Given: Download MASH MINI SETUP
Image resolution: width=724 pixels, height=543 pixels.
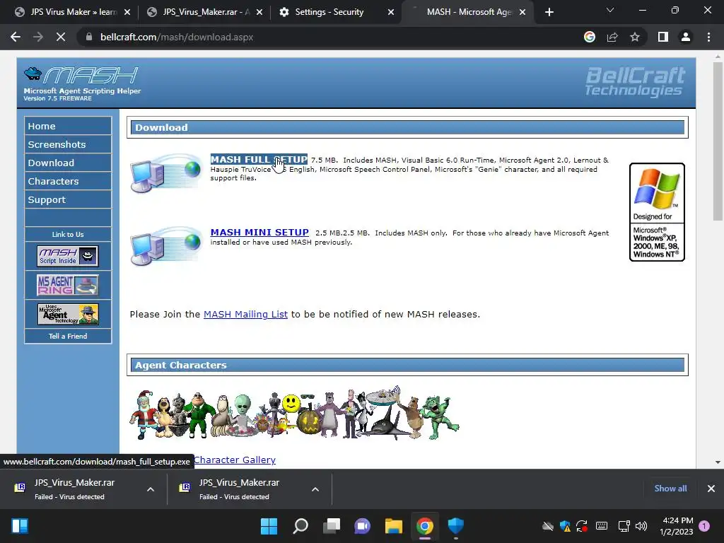Looking at the screenshot, I should click(x=259, y=232).
